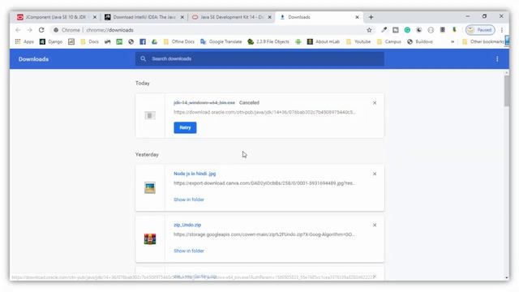Open the About mLab bookmark
The height and width of the screenshot is (292, 519).
tap(324, 41)
